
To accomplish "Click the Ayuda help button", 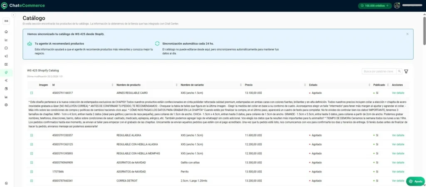I will pos(415,181).
